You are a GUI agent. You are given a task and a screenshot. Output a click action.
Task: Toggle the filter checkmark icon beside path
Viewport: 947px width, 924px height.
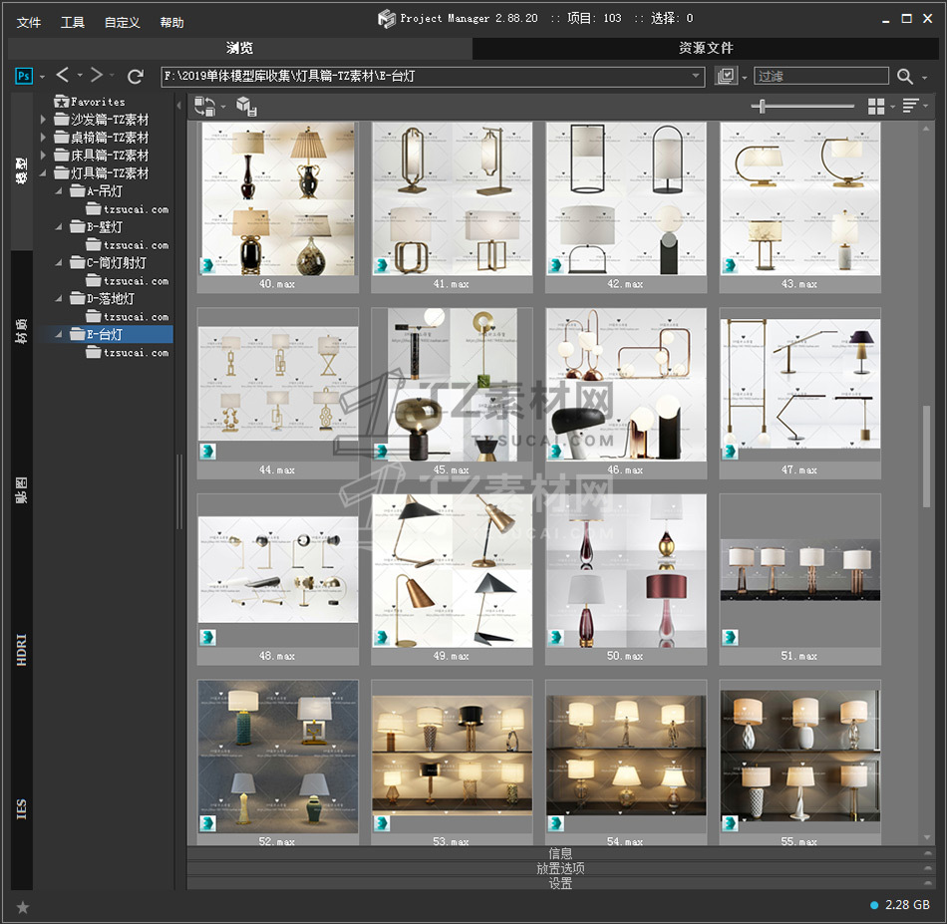[726, 77]
